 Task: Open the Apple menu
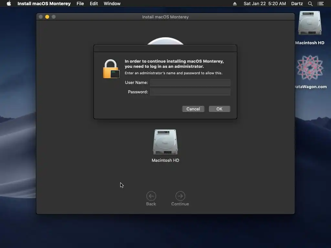[x=9, y=4]
